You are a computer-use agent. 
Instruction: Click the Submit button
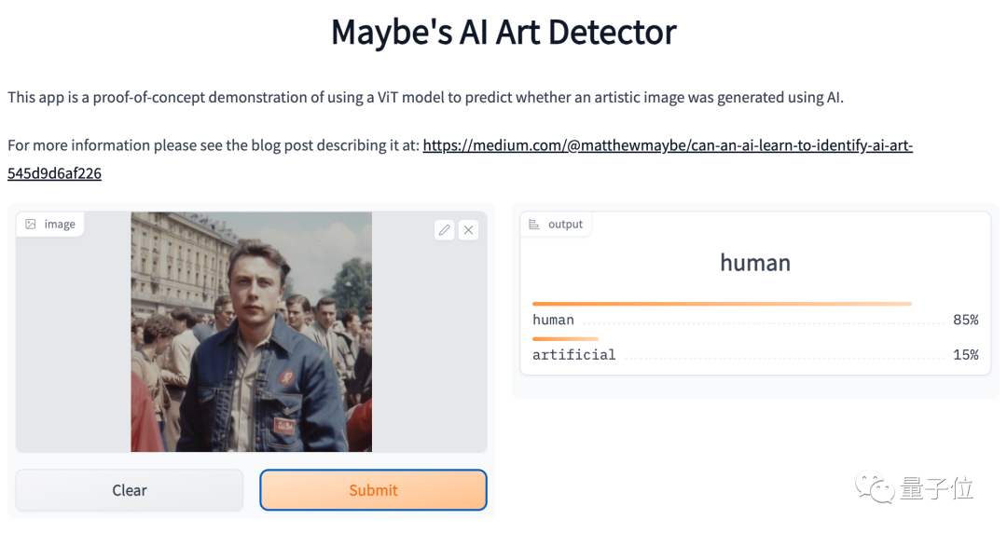click(373, 490)
